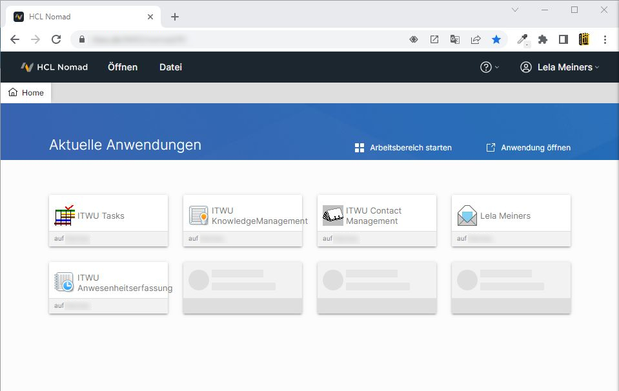Click the HCL Nomad logo icon
Image resolution: width=619 pixels, height=391 pixels.
(27, 67)
